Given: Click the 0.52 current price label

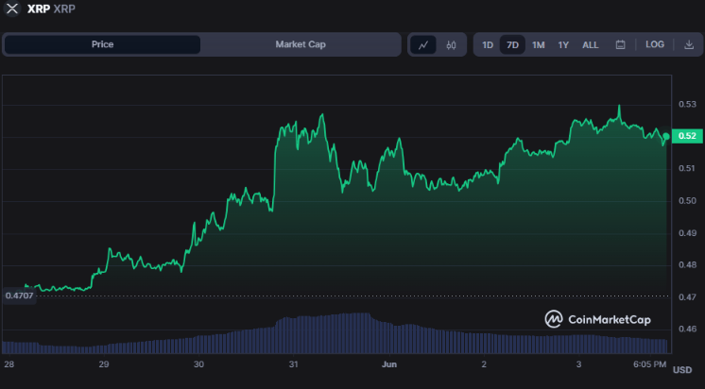Looking at the screenshot, I should 687,136.
